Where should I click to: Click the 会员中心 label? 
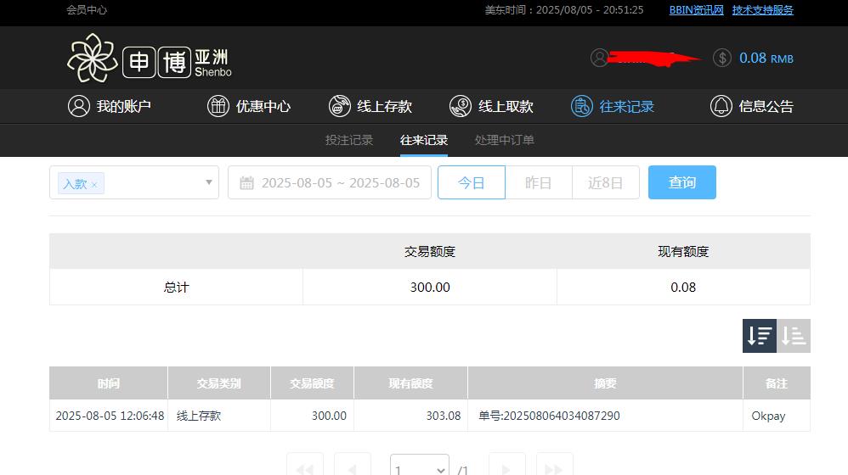pyautogui.click(x=87, y=9)
